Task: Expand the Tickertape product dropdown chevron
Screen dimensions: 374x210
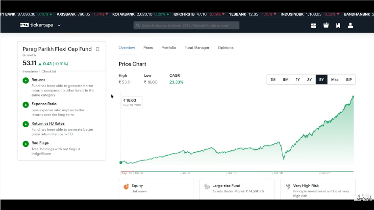Action: [x=59, y=25]
